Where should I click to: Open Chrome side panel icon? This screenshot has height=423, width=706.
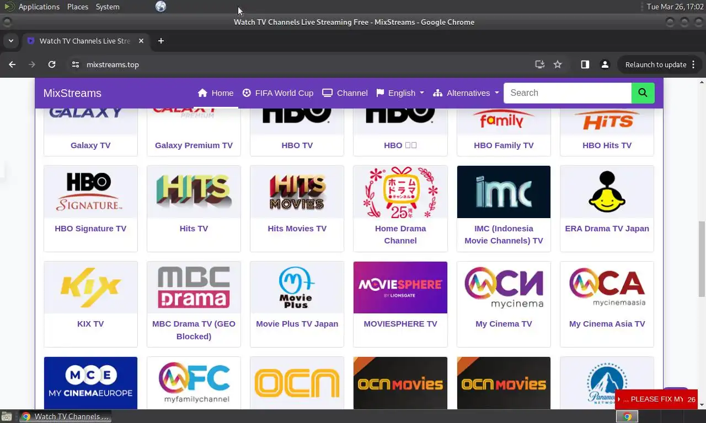[585, 64]
